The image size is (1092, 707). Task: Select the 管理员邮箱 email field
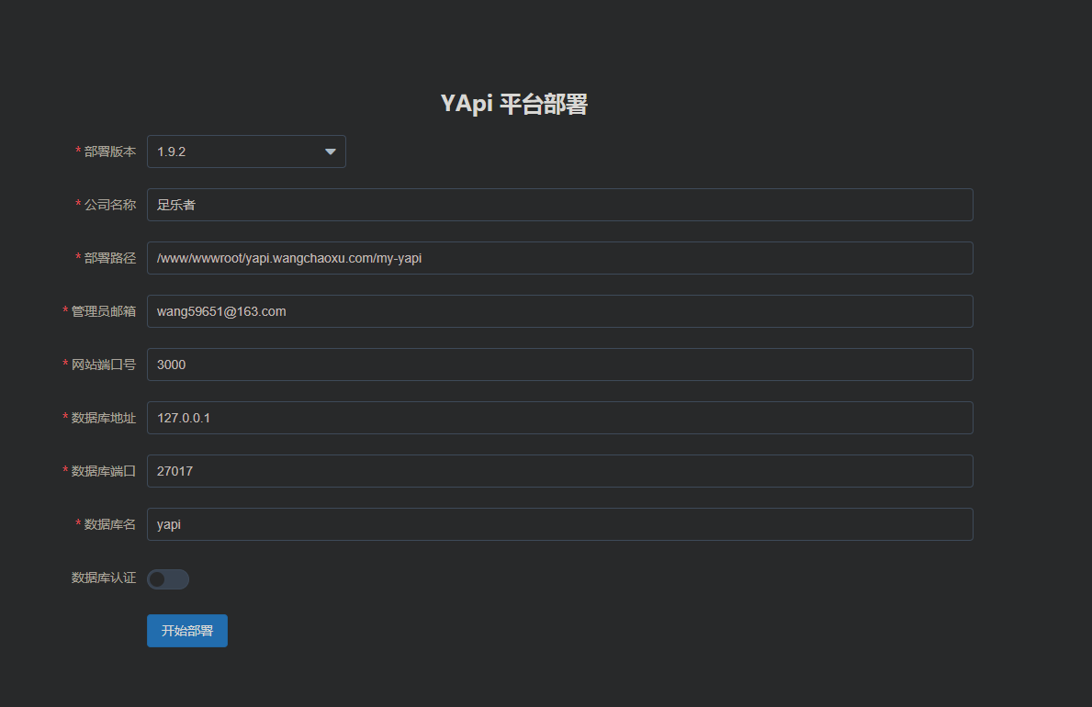pos(560,311)
